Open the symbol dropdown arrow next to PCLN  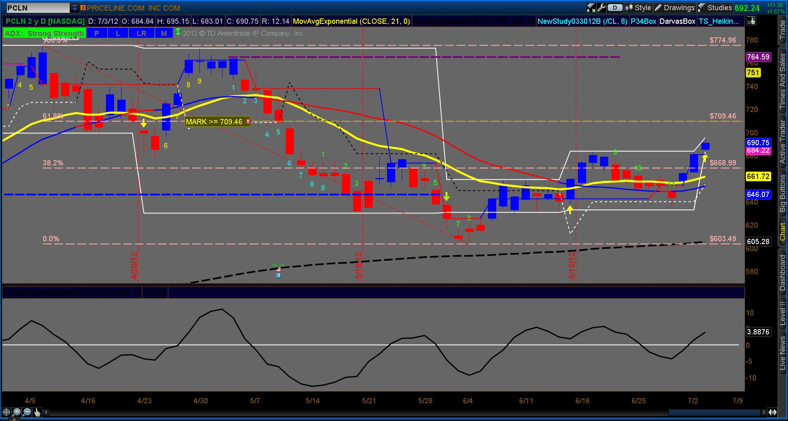tap(75, 8)
